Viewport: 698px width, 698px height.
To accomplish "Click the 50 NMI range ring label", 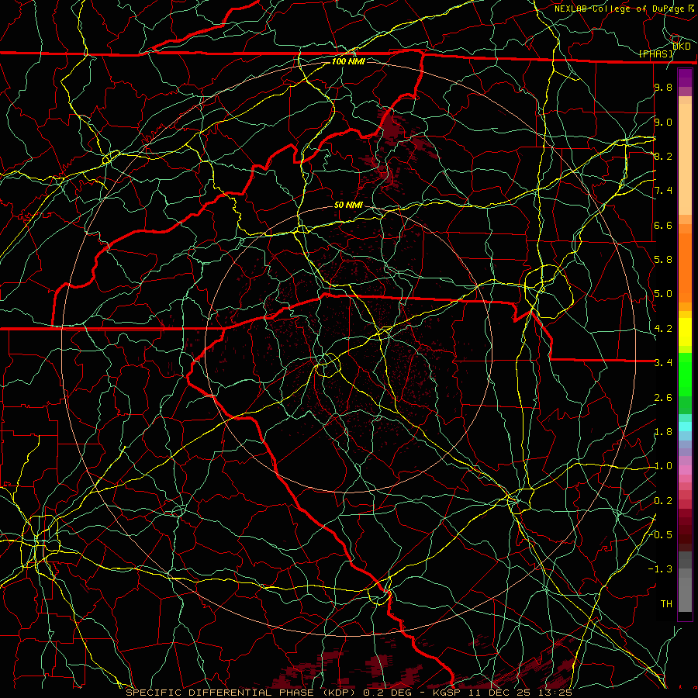I will click(348, 205).
